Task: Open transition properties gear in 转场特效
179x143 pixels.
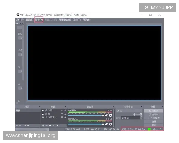Action: click(x=141, y=114)
